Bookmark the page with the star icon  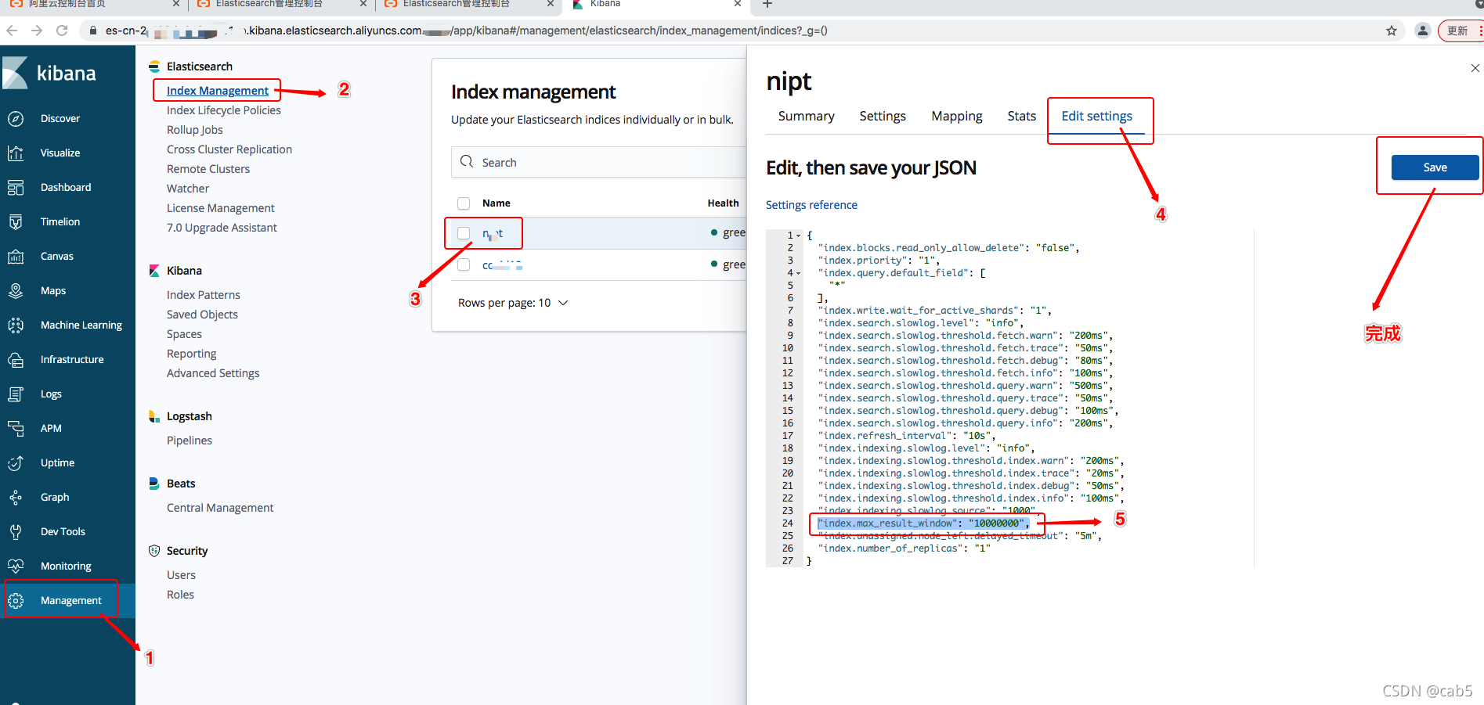pyautogui.click(x=1392, y=31)
